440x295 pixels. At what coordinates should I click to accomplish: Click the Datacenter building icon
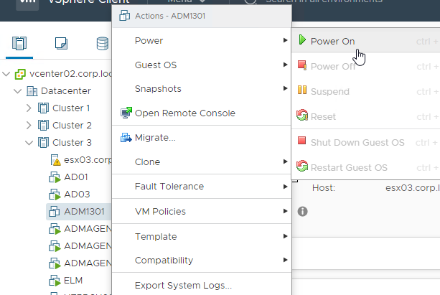(x=32, y=91)
